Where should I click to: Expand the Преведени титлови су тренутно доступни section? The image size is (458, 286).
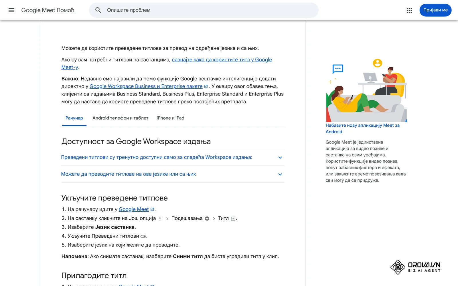[173, 157]
